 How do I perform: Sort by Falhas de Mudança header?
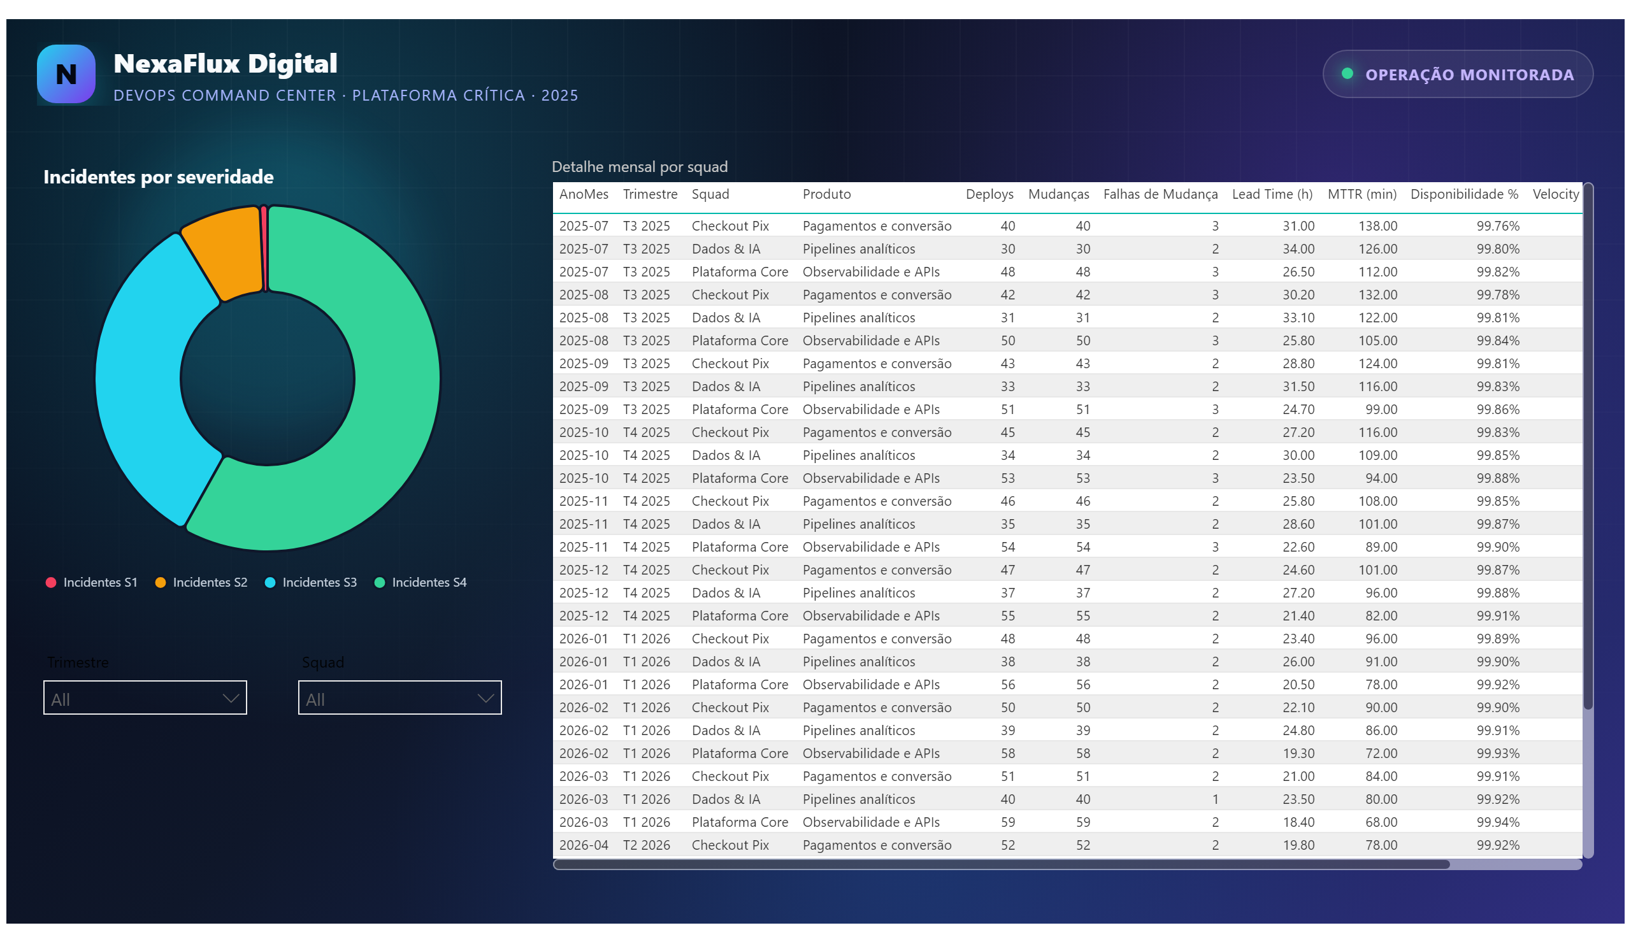point(1160,194)
